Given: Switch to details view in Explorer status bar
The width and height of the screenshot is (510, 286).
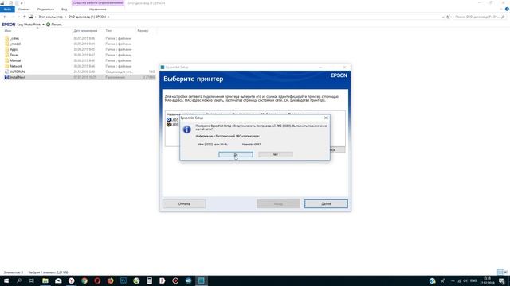Looking at the screenshot, I should (500, 272).
